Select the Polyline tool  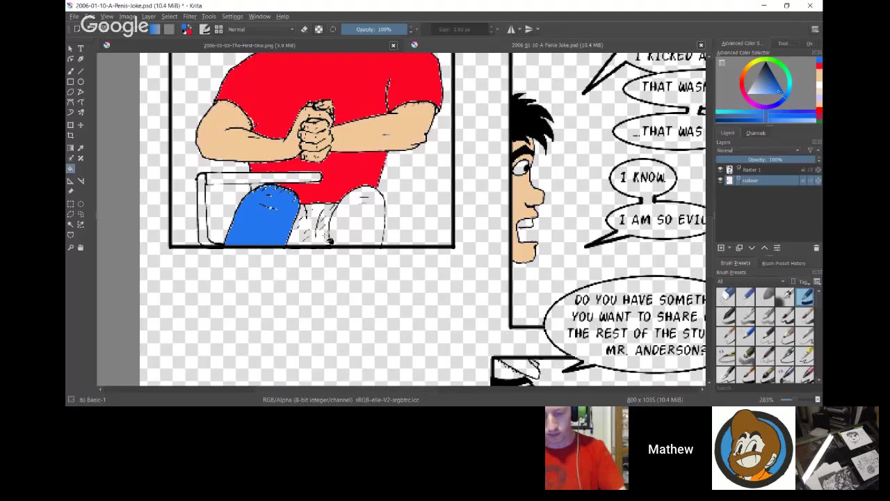point(81,92)
